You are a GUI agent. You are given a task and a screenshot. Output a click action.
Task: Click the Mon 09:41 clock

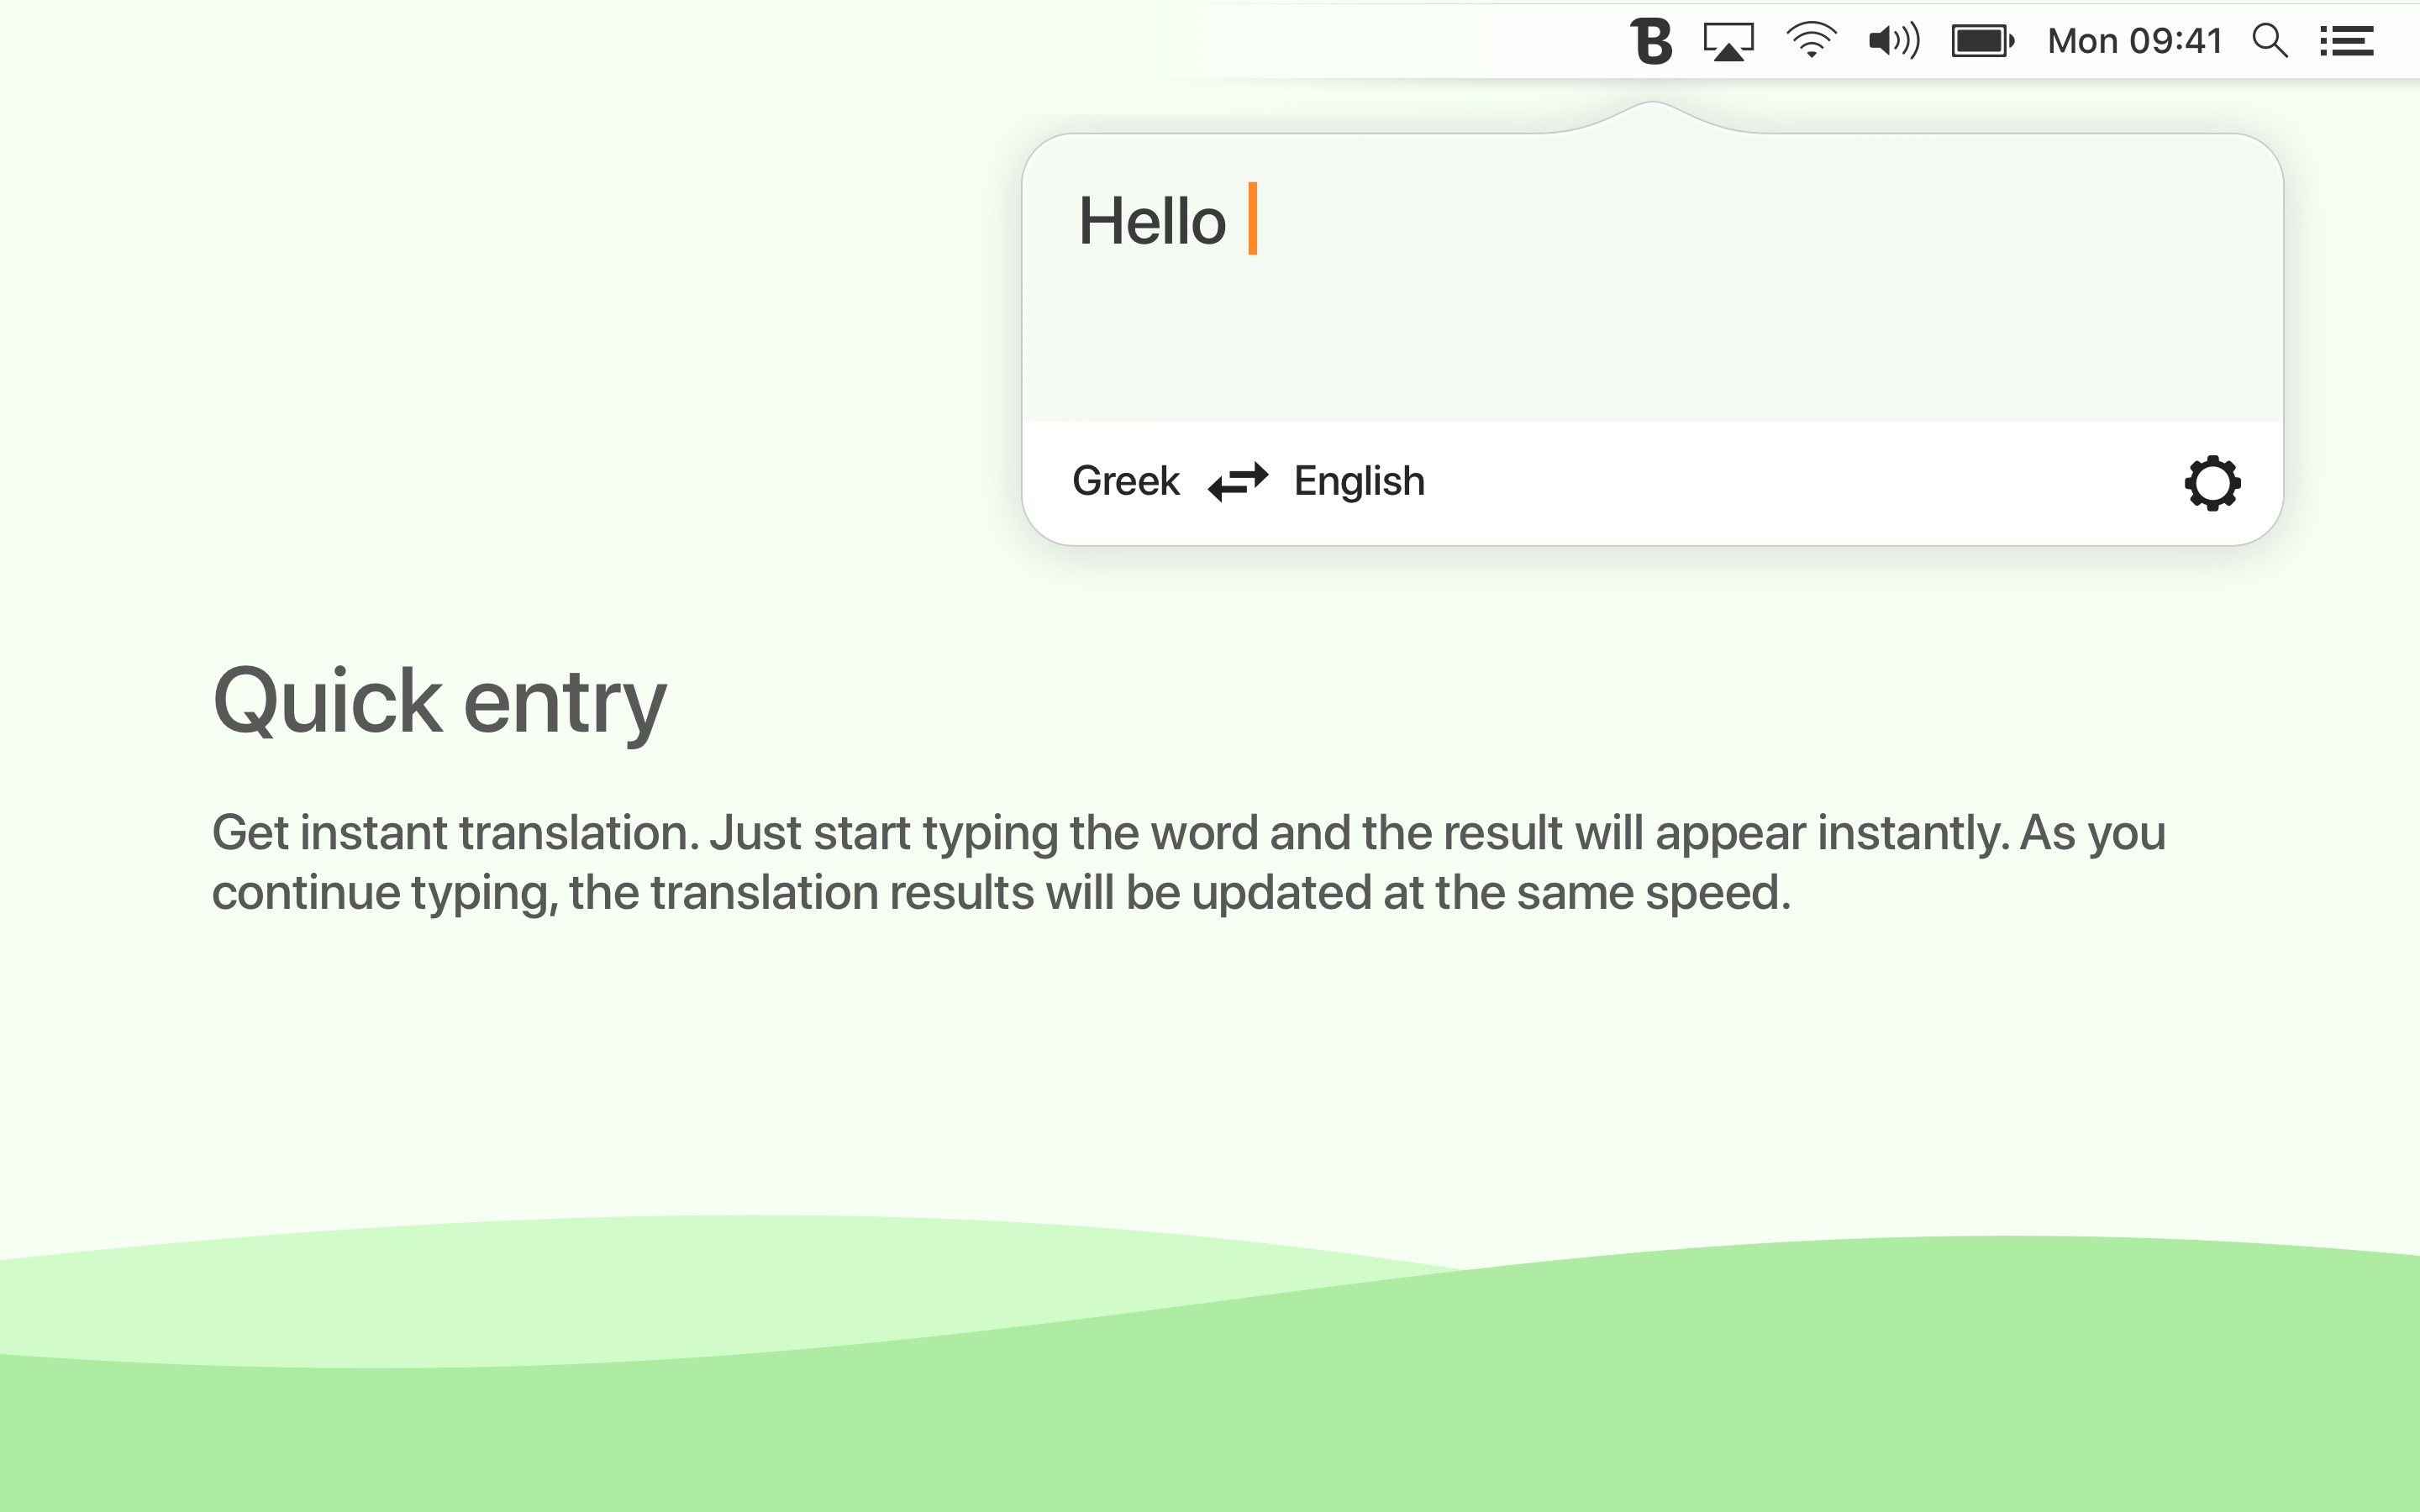click(2134, 41)
